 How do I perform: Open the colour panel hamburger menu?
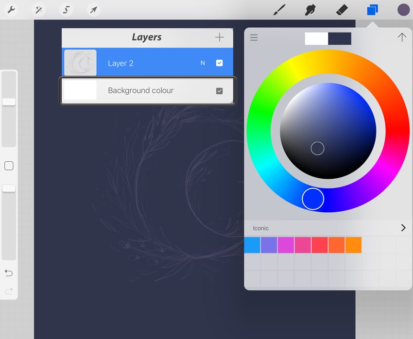coord(254,37)
